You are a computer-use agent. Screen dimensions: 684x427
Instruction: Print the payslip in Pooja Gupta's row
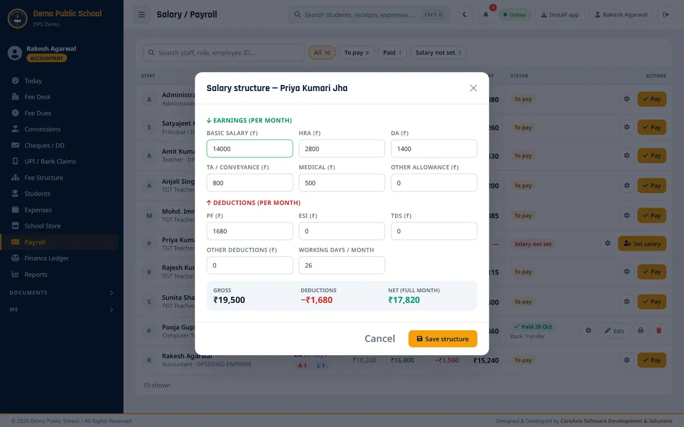tap(641, 331)
